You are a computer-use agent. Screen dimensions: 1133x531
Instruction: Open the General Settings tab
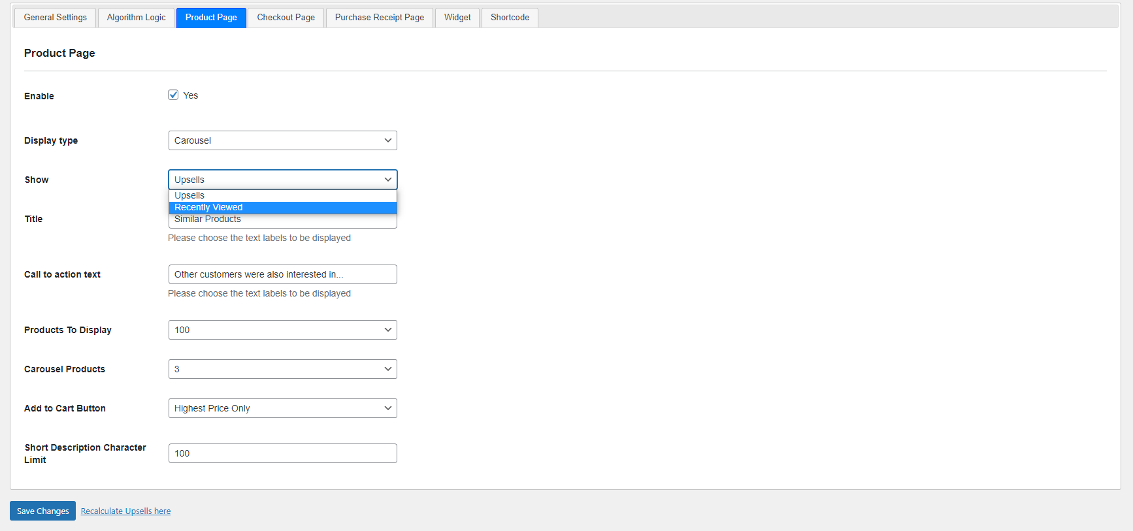pos(56,18)
